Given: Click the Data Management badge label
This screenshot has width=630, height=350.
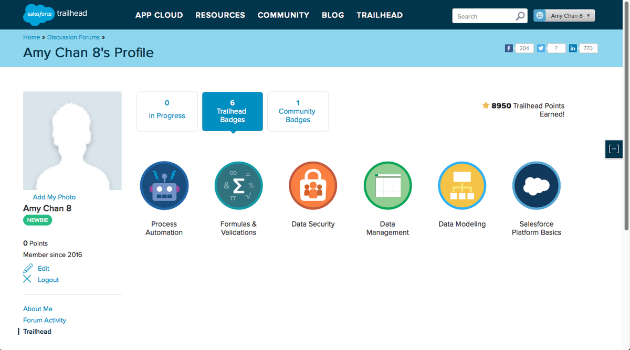Looking at the screenshot, I should click(x=387, y=228).
